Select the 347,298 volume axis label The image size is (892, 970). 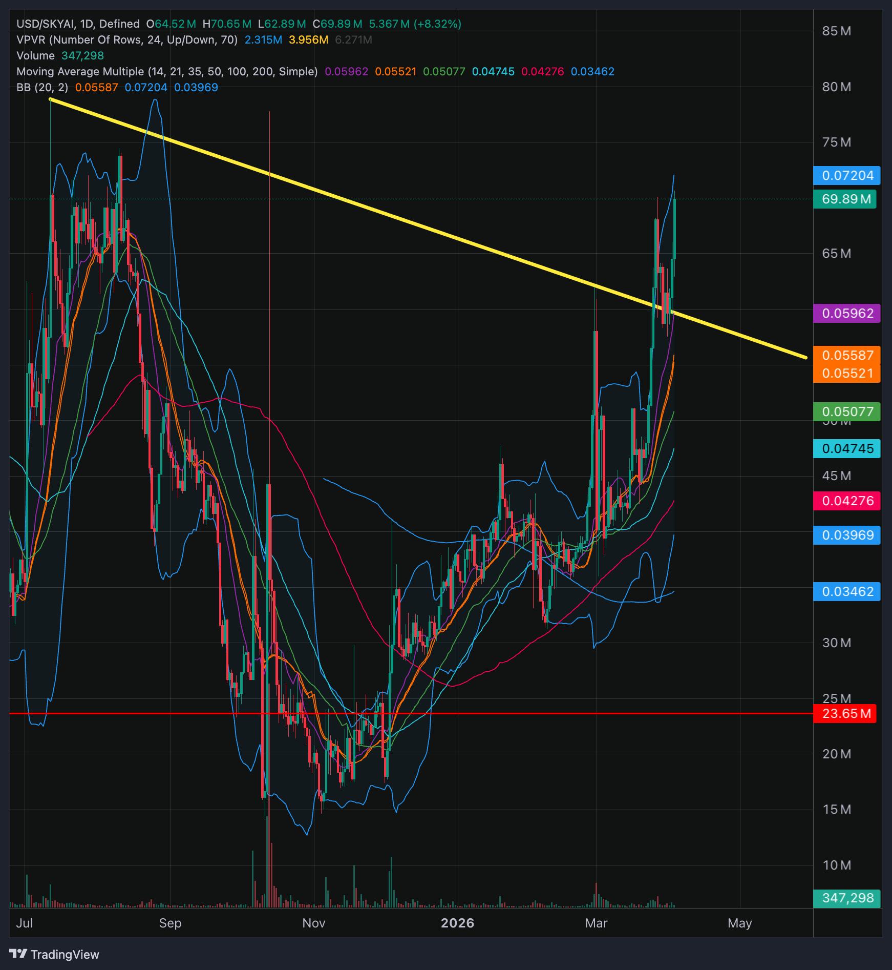(847, 898)
